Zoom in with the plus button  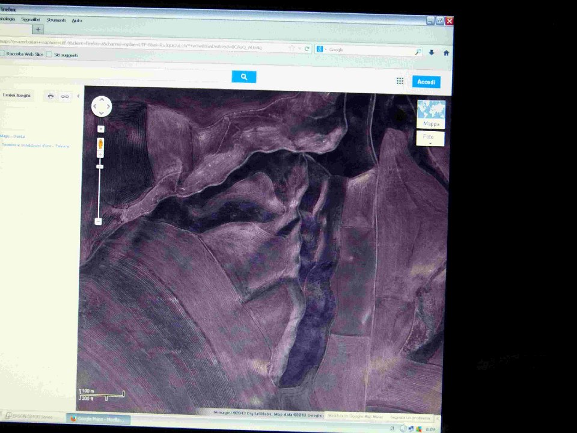(100, 153)
